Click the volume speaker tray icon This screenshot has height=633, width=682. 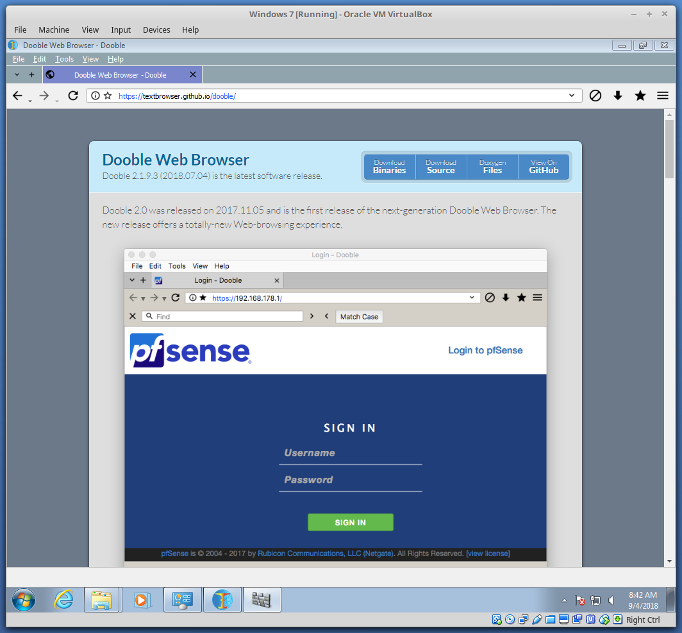[x=611, y=600]
